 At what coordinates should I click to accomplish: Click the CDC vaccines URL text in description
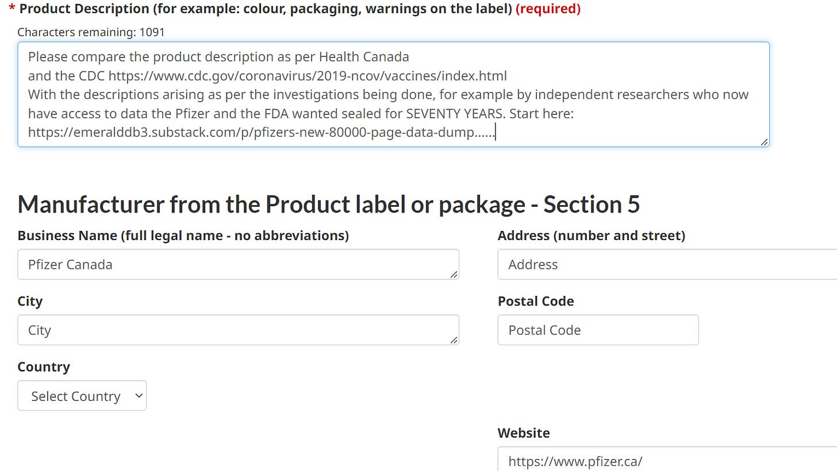(308, 76)
